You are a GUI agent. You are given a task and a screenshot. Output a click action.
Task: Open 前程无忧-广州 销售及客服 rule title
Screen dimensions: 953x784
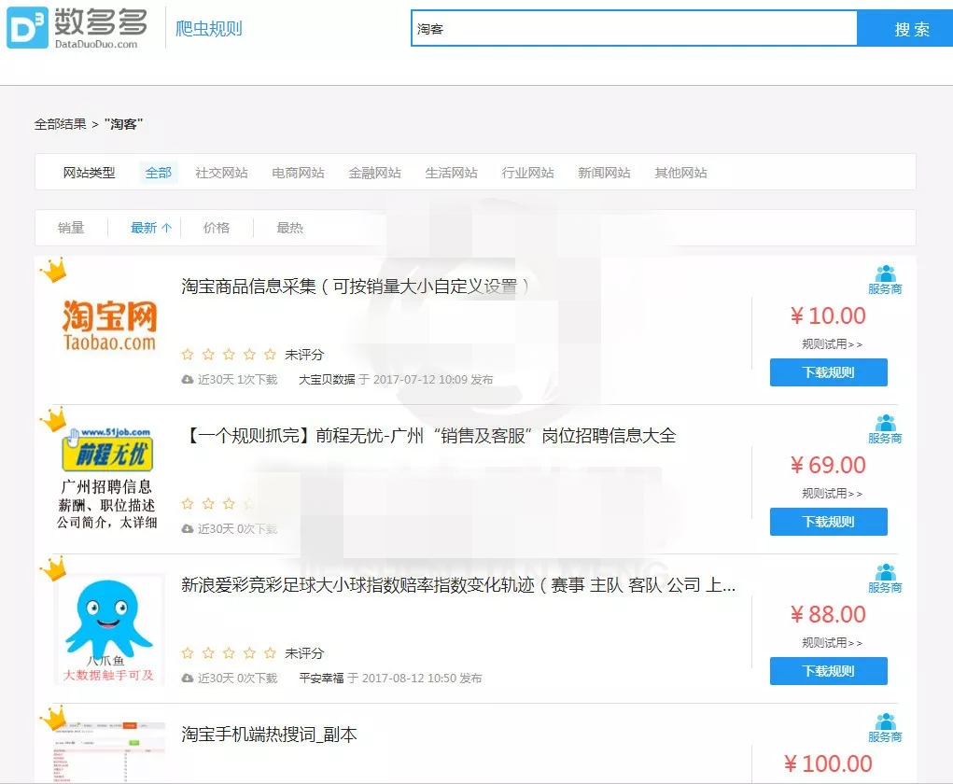coord(429,436)
